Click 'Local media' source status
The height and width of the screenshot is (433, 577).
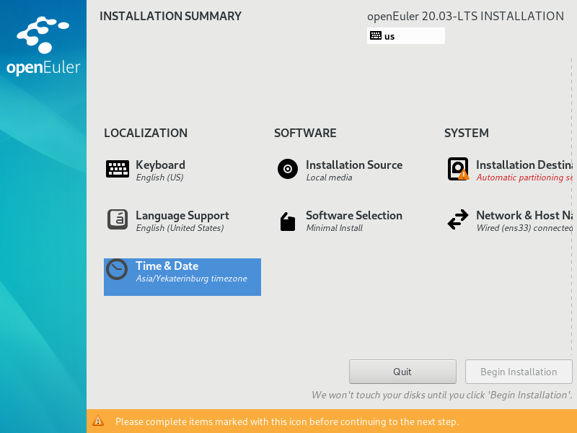(x=329, y=178)
